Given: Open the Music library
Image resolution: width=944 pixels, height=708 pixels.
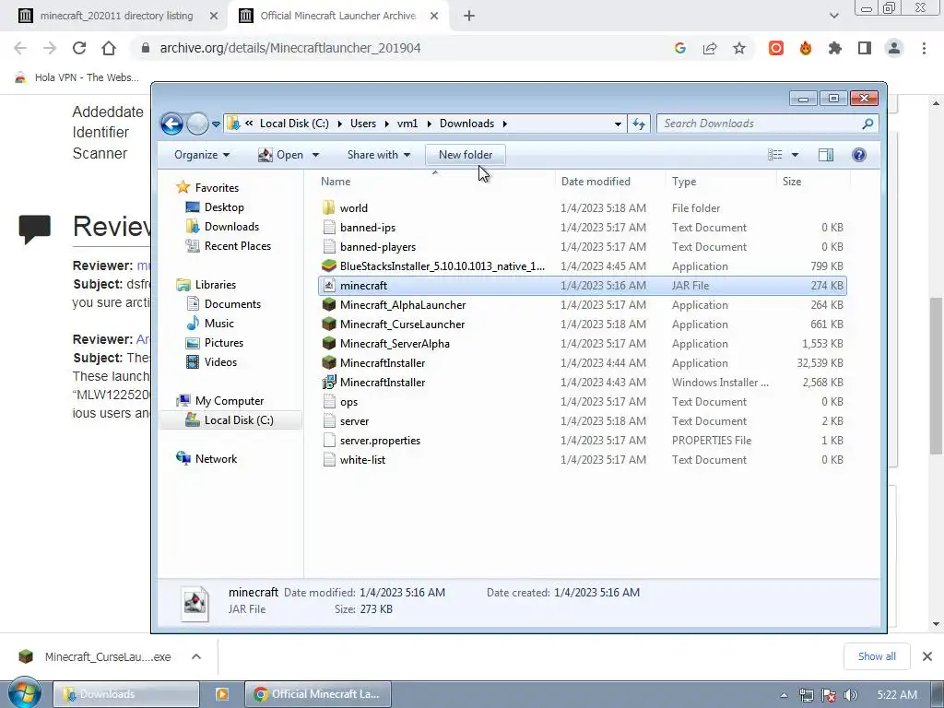Looking at the screenshot, I should click(x=218, y=324).
